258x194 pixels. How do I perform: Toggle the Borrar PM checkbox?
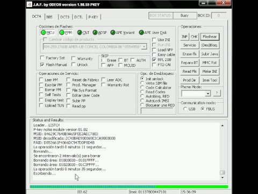tap(41, 89)
